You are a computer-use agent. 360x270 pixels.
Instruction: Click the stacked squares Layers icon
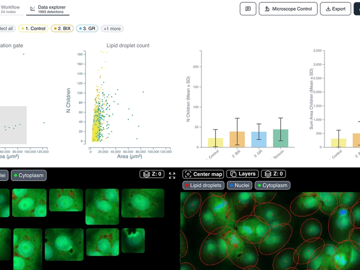233,174
